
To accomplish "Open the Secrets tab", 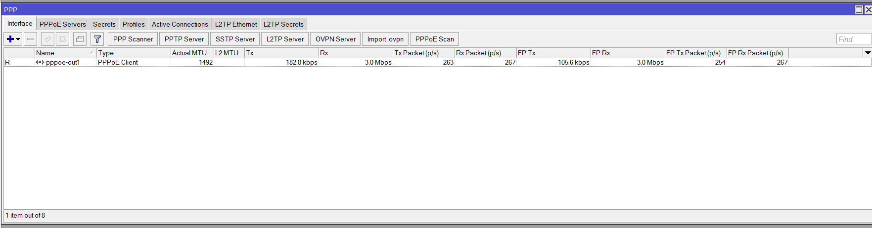I will point(104,24).
